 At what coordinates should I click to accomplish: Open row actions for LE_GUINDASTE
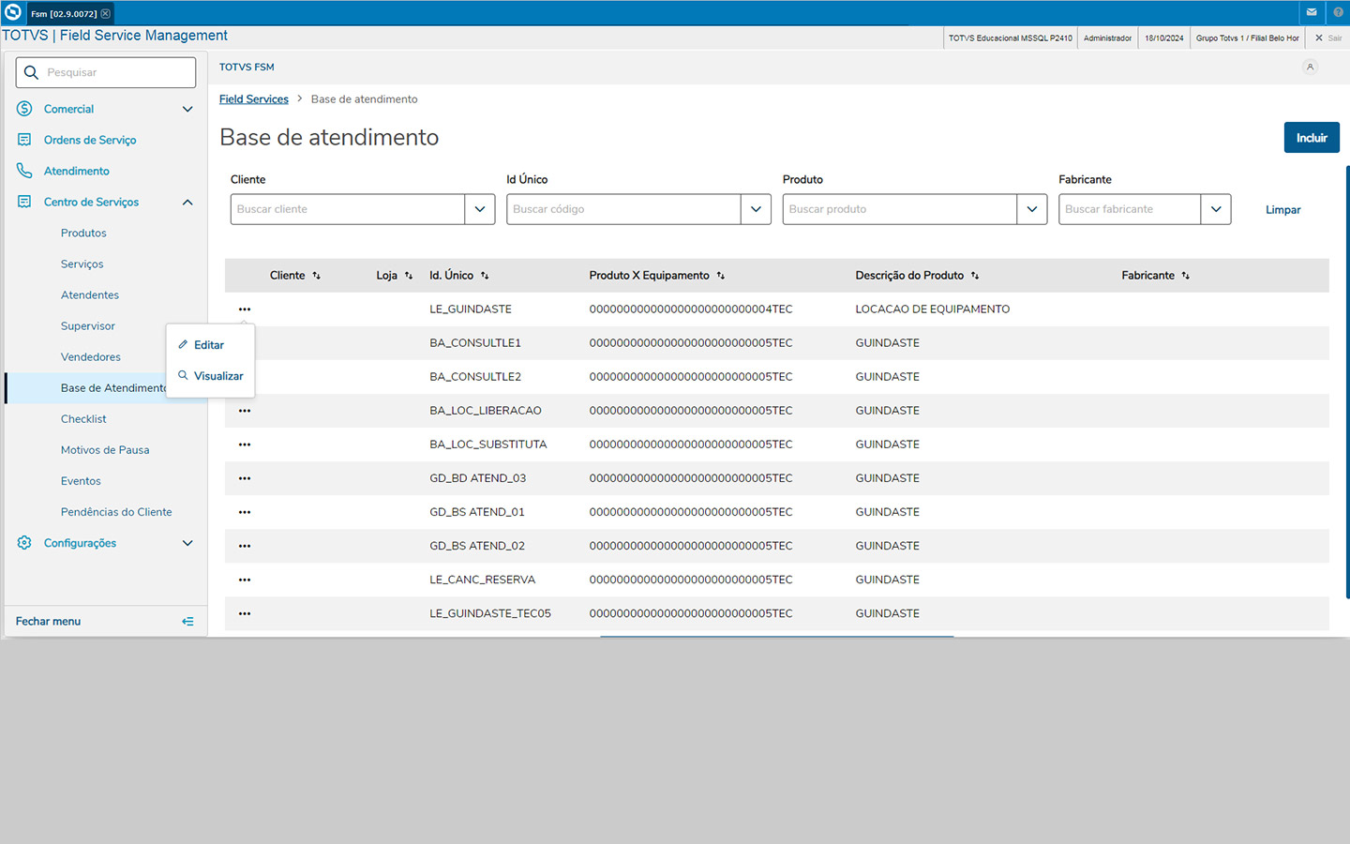(245, 309)
